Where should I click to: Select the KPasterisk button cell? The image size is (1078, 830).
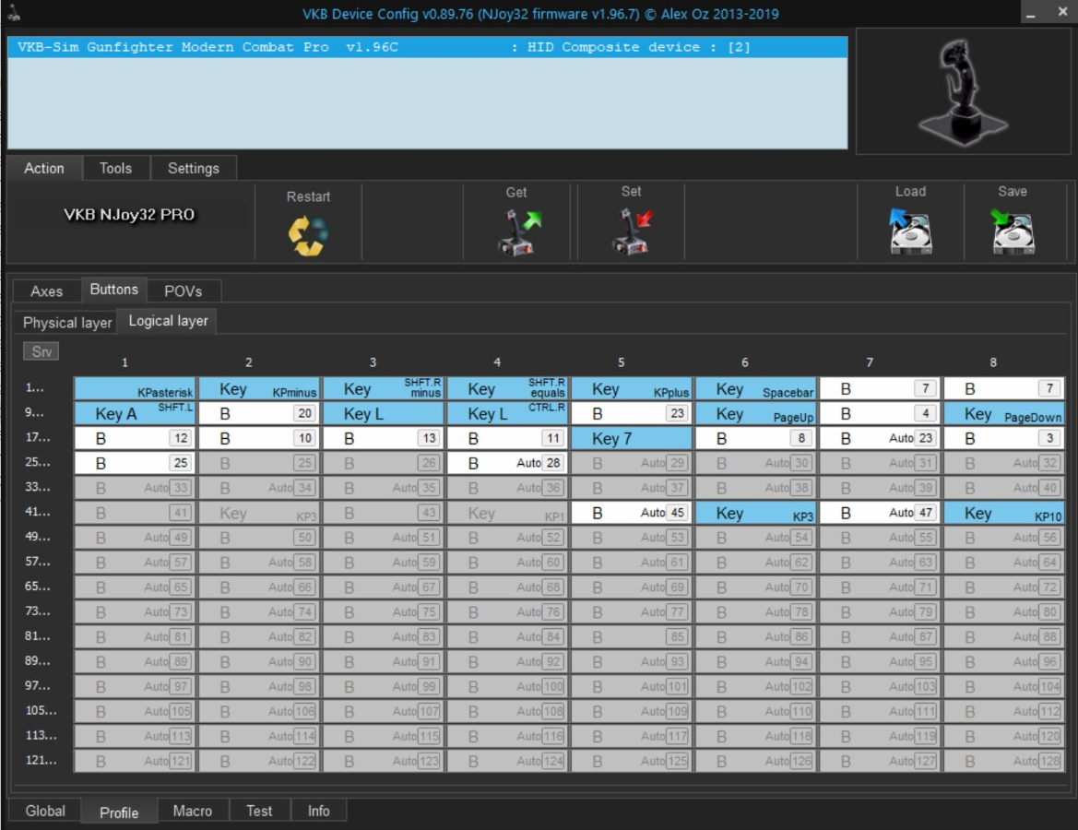click(135, 388)
